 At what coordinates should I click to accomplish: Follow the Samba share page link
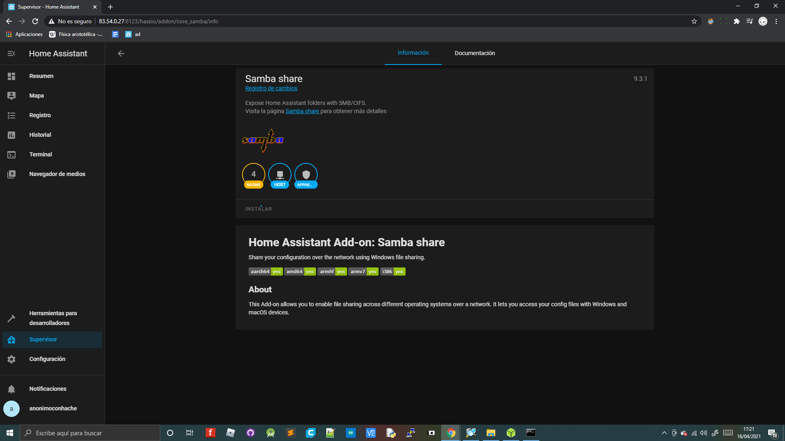pos(302,111)
